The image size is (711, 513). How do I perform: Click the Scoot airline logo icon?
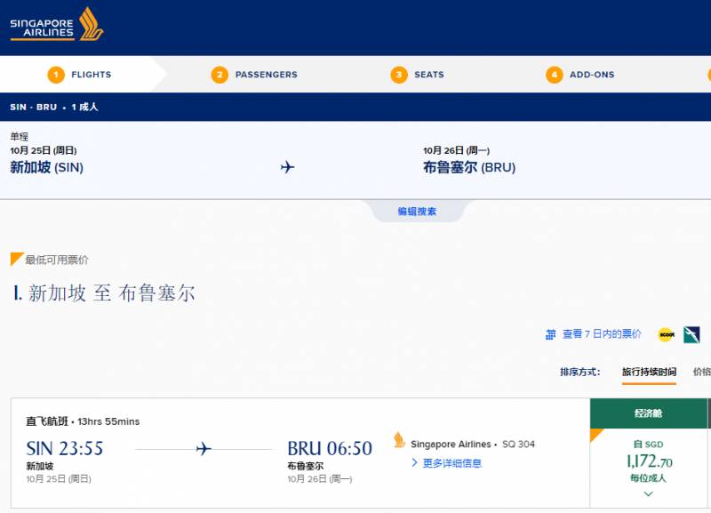pyautogui.click(x=667, y=334)
